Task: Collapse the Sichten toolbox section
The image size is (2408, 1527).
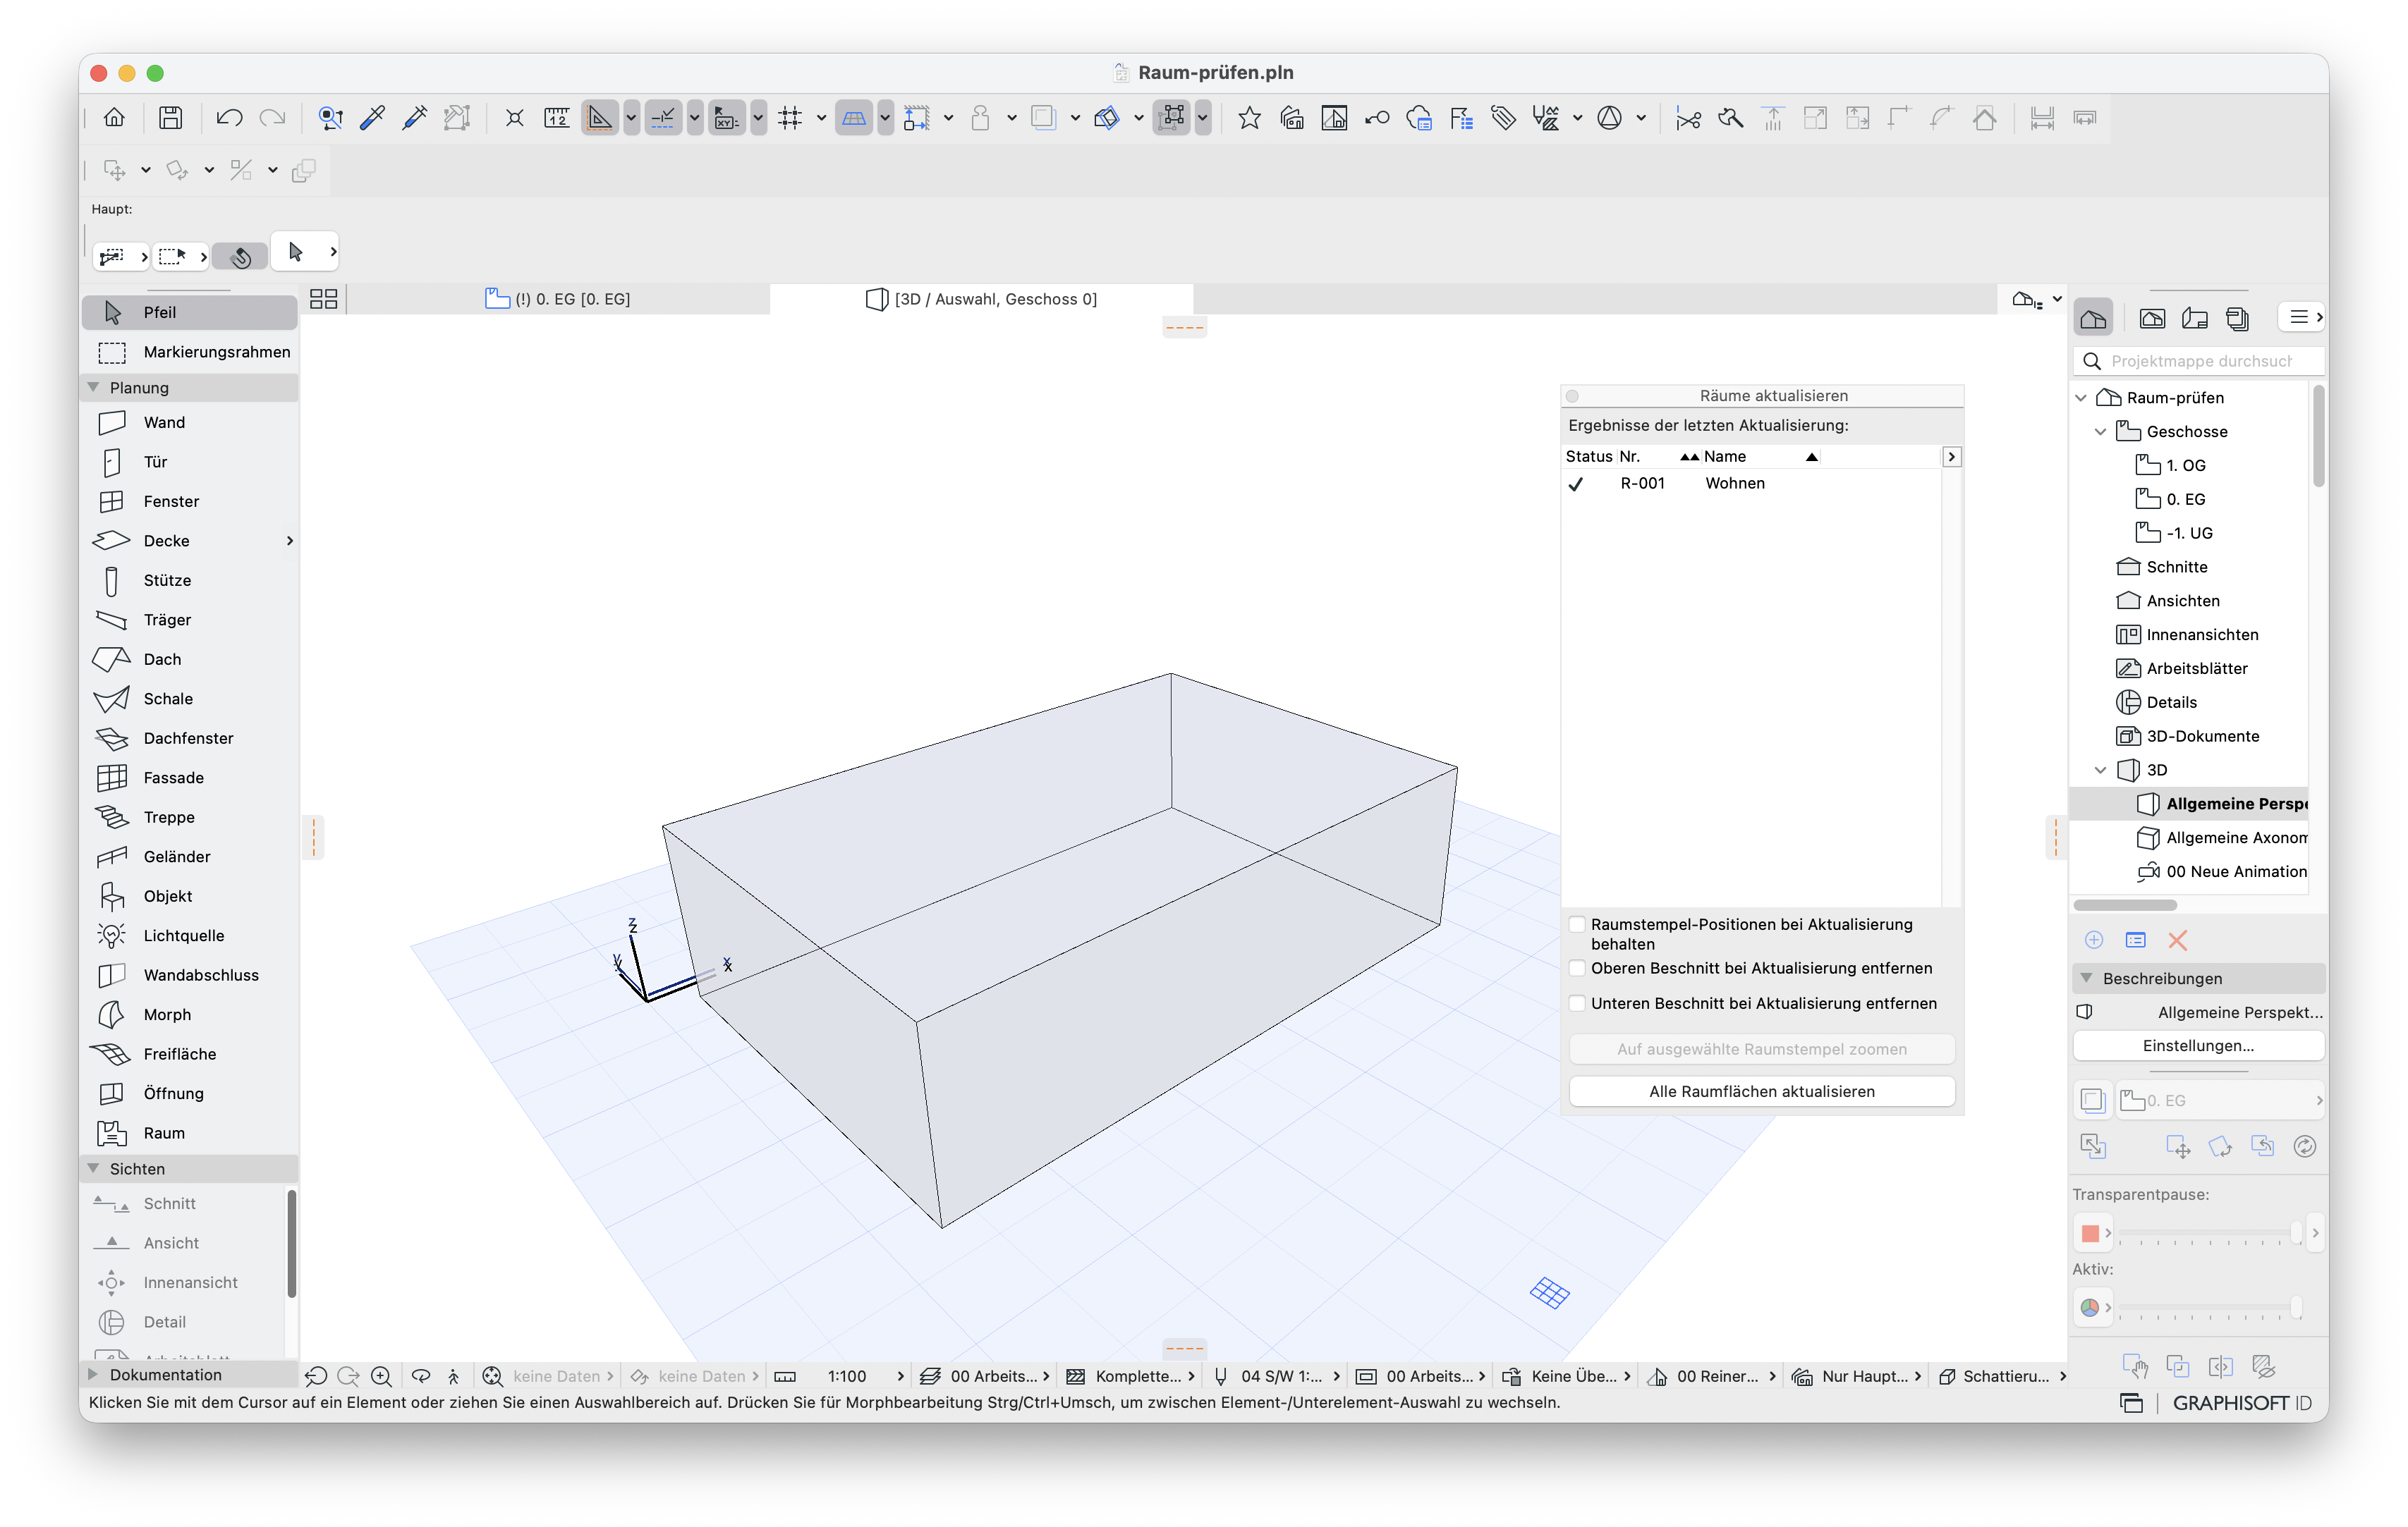Action: click(x=93, y=1168)
